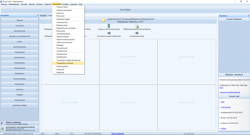The width and height of the screenshot is (250, 135).
Task: Select Tulorekisterin ohjattu käyttöönotto menu entry
Action: [68, 60]
